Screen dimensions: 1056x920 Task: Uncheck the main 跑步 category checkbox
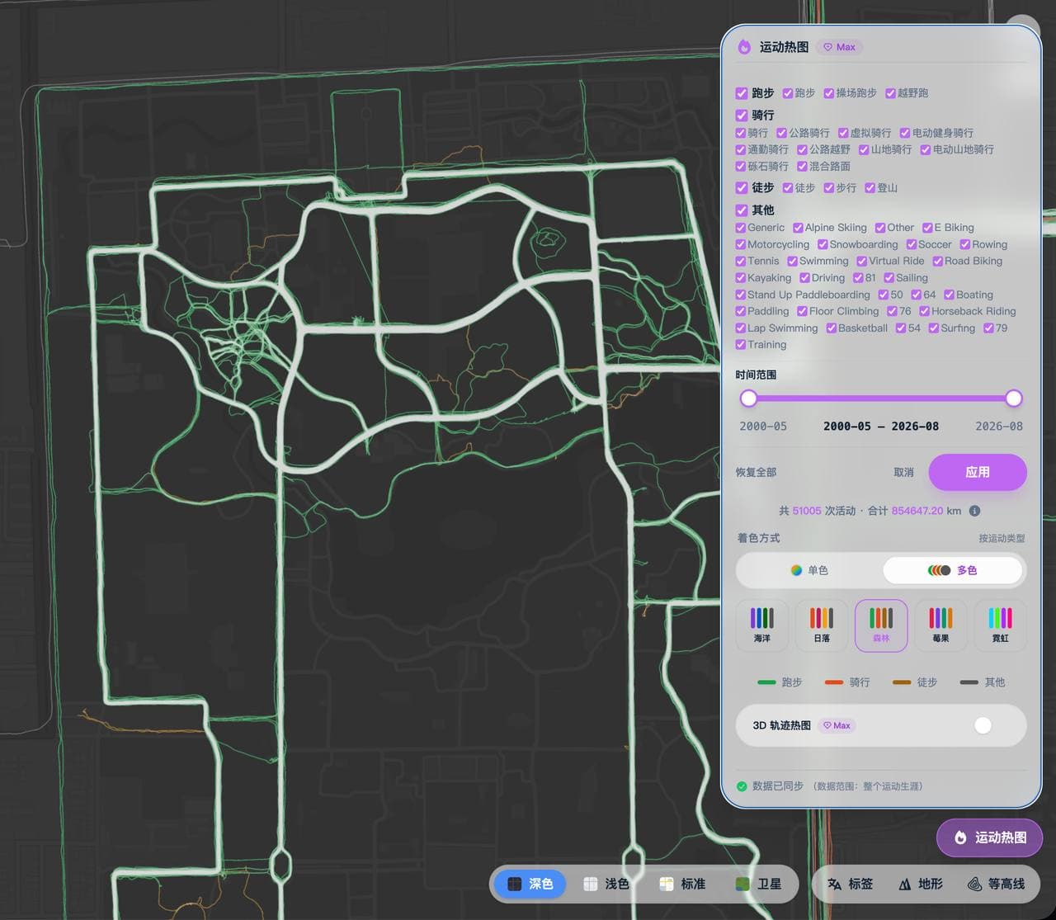click(x=742, y=93)
